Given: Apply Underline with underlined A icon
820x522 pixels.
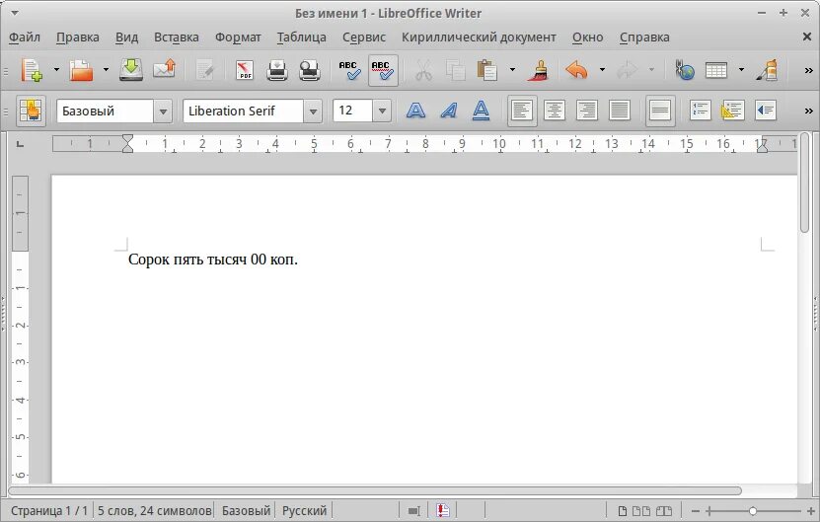Looking at the screenshot, I should pos(481,111).
